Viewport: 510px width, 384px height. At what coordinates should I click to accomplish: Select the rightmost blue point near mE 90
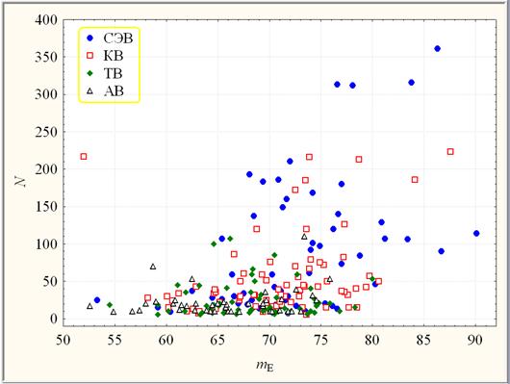click(x=476, y=233)
